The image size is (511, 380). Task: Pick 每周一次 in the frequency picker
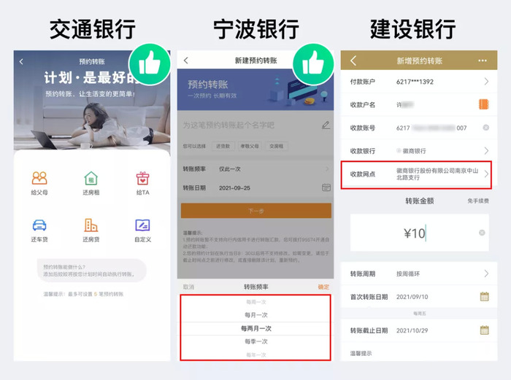[255, 302]
